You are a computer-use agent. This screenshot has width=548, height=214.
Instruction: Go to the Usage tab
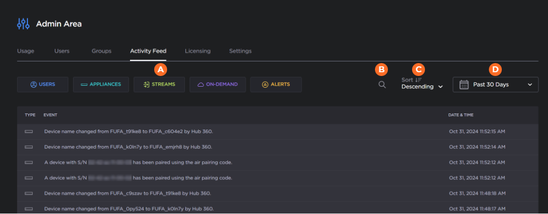tap(26, 51)
